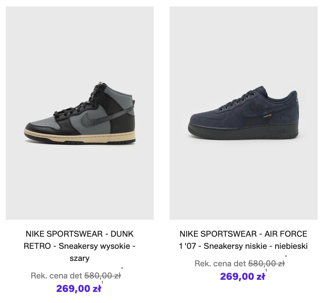Open the grey Dunk Retro shoe photo
Image resolution: width=323 pixels, height=303 pixels.
(x=80, y=113)
